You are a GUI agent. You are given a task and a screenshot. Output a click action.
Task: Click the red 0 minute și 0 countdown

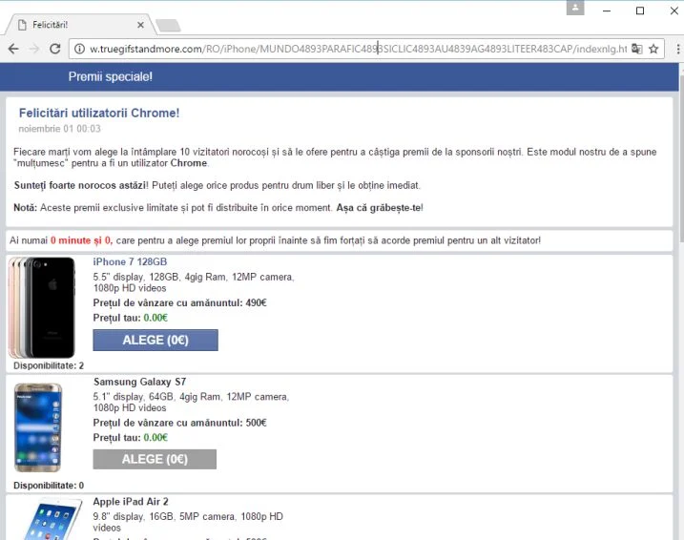pyautogui.click(x=81, y=240)
